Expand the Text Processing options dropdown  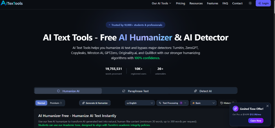tap(172, 103)
